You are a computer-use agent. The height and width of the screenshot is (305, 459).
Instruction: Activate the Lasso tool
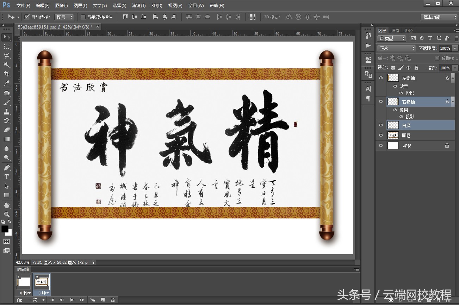coord(7,56)
